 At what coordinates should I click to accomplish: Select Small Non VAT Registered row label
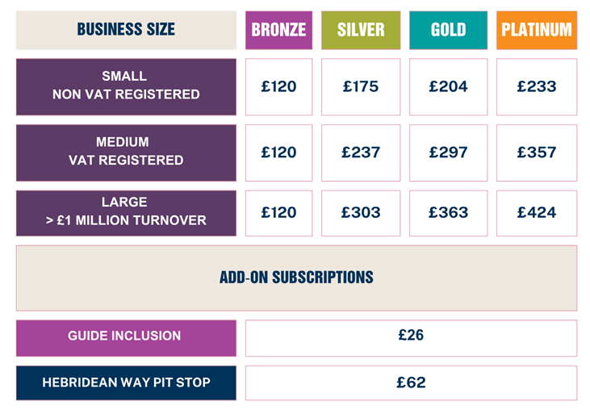pyautogui.click(x=126, y=86)
